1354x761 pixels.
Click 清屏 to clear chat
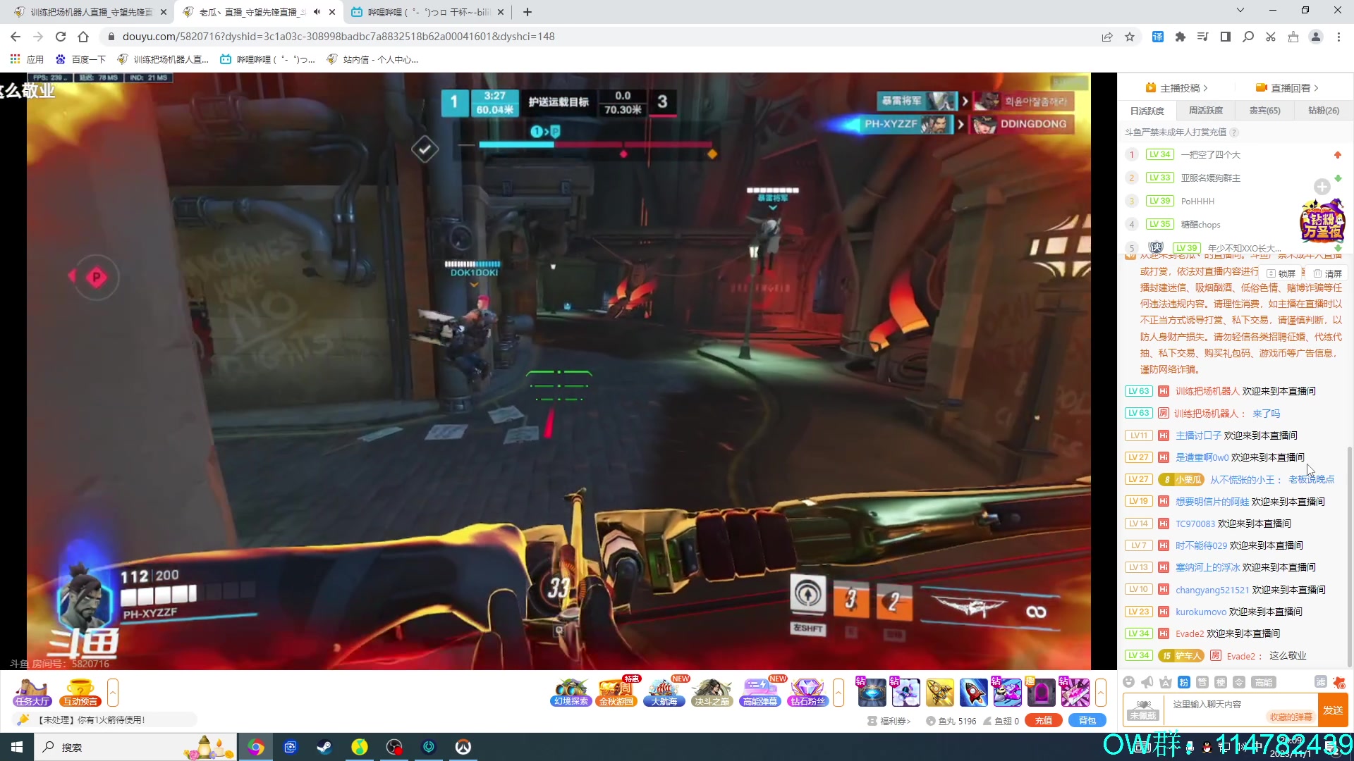click(x=1327, y=273)
